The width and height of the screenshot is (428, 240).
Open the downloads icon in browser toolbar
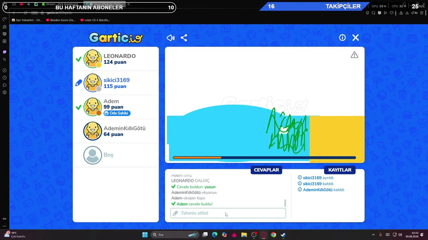(407, 13)
